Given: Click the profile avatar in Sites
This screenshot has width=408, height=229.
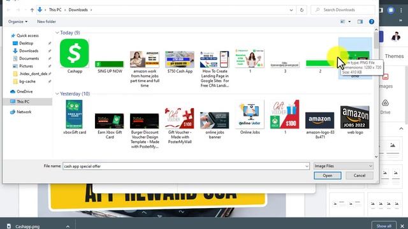Looking at the screenshot, I should (396, 37).
